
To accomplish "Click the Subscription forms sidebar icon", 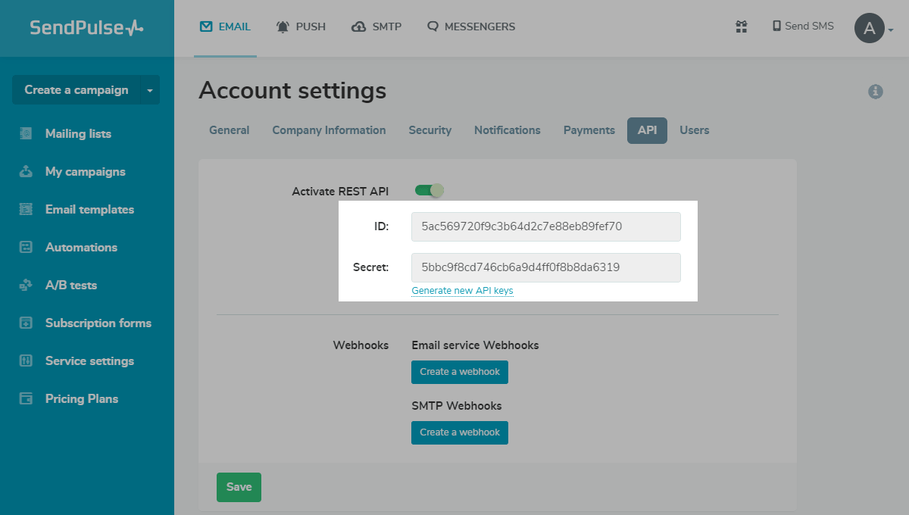I will [26, 323].
